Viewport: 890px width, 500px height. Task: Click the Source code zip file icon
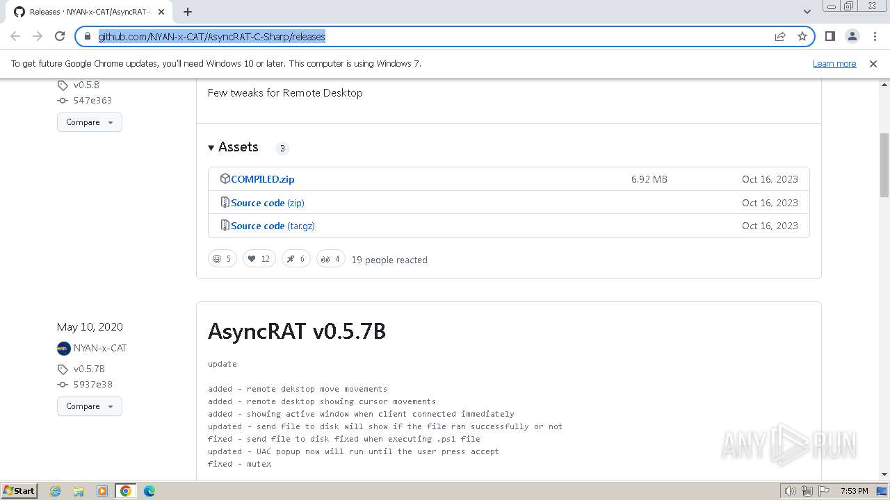coord(225,202)
